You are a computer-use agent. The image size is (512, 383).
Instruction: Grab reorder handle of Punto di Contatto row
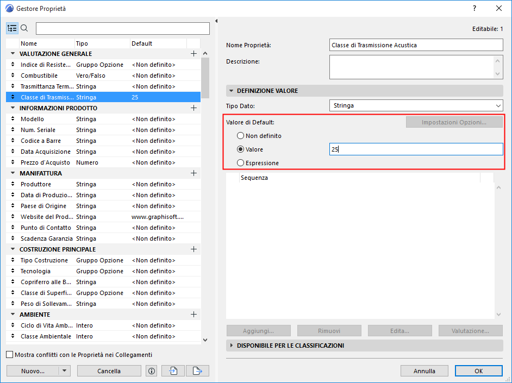(13, 228)
